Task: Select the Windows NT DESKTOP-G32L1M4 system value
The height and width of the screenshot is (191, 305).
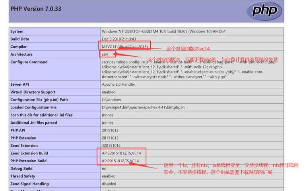Action: pyautogui.click(x=163, y=32)
